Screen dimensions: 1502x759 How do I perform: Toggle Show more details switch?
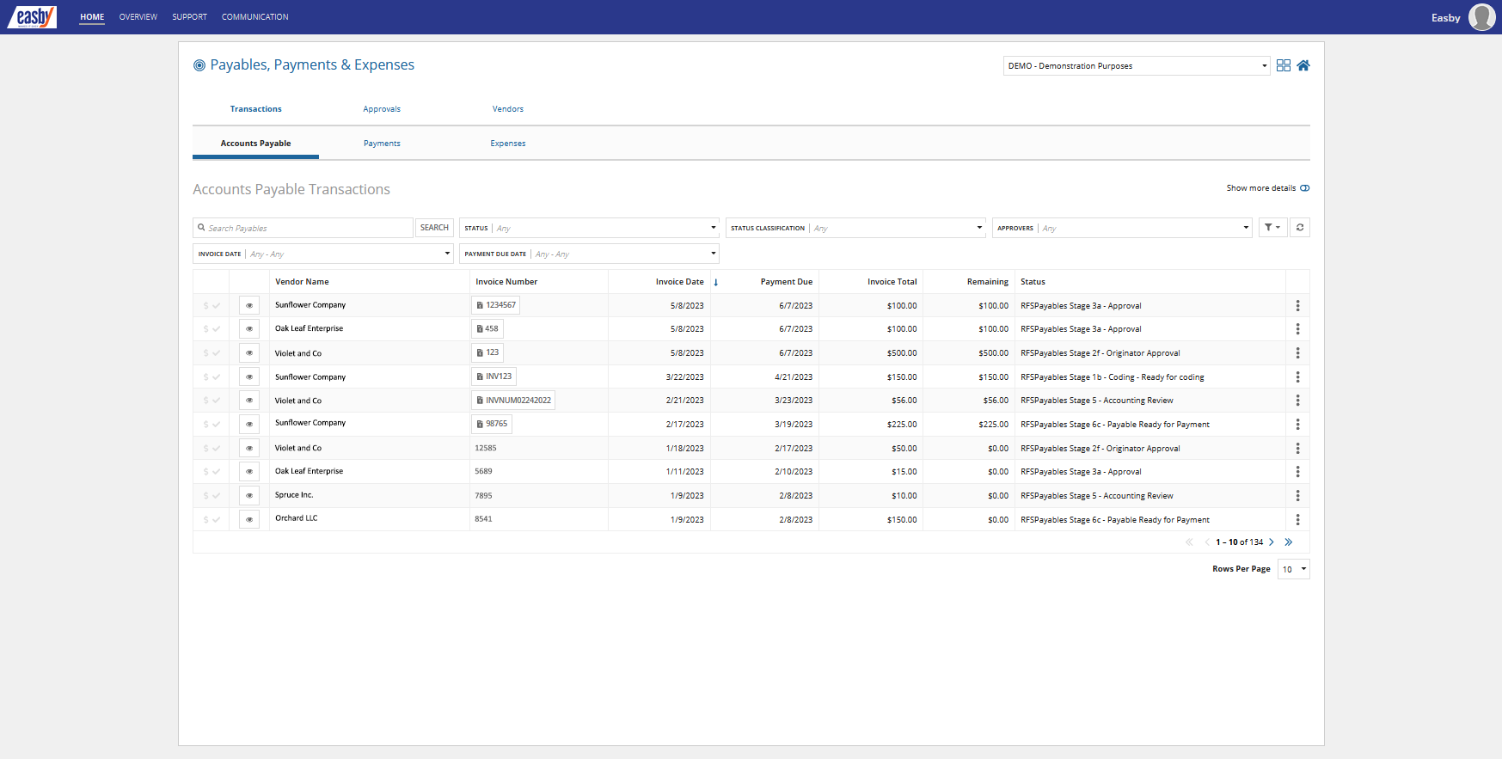1304,188
